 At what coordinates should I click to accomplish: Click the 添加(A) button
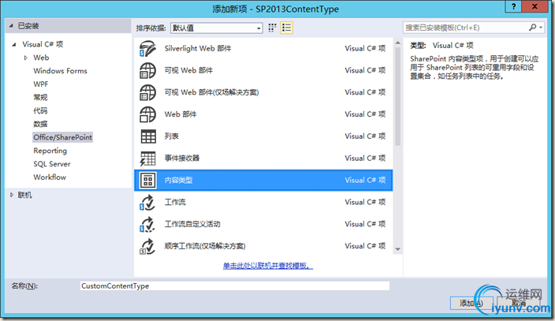click(471, 303)
